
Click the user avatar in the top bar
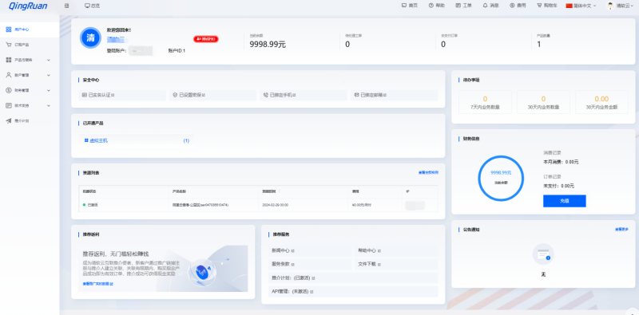click(610, 6)
